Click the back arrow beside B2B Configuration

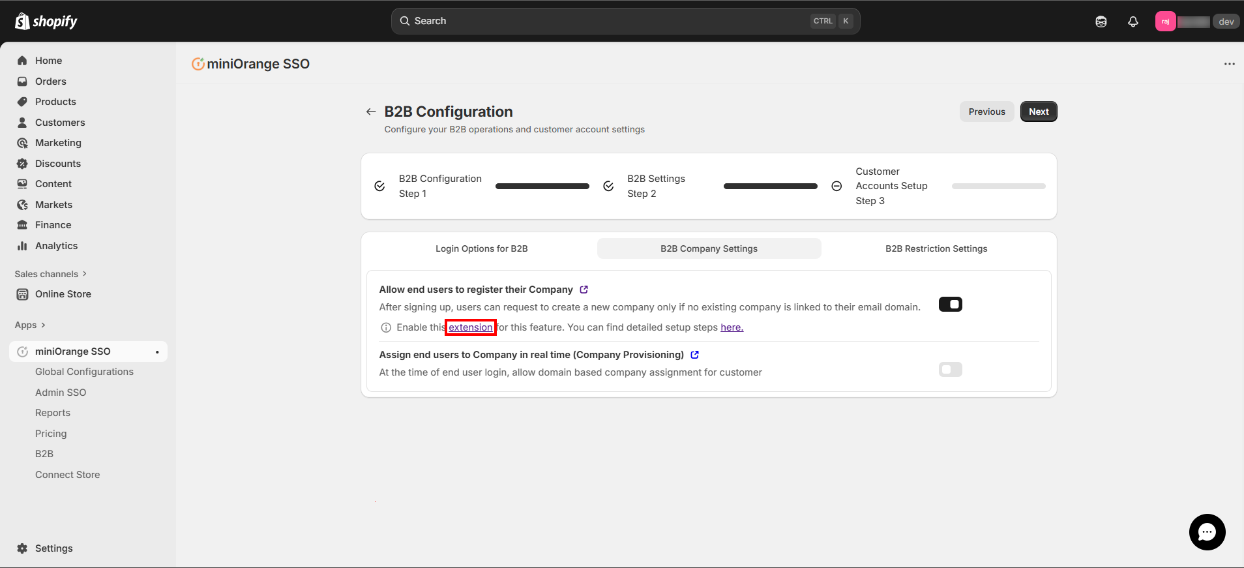371,112
